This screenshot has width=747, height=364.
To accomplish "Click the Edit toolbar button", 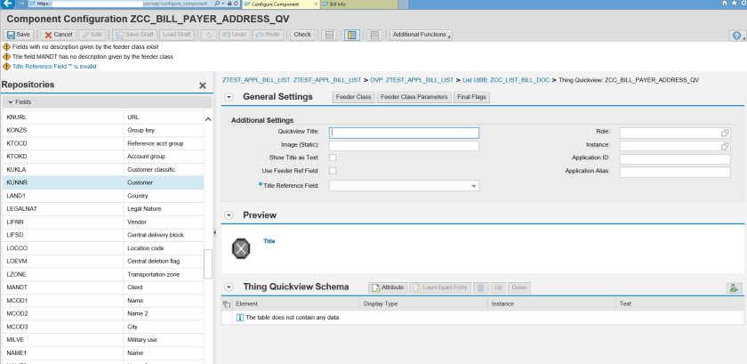I will (92, 35).
